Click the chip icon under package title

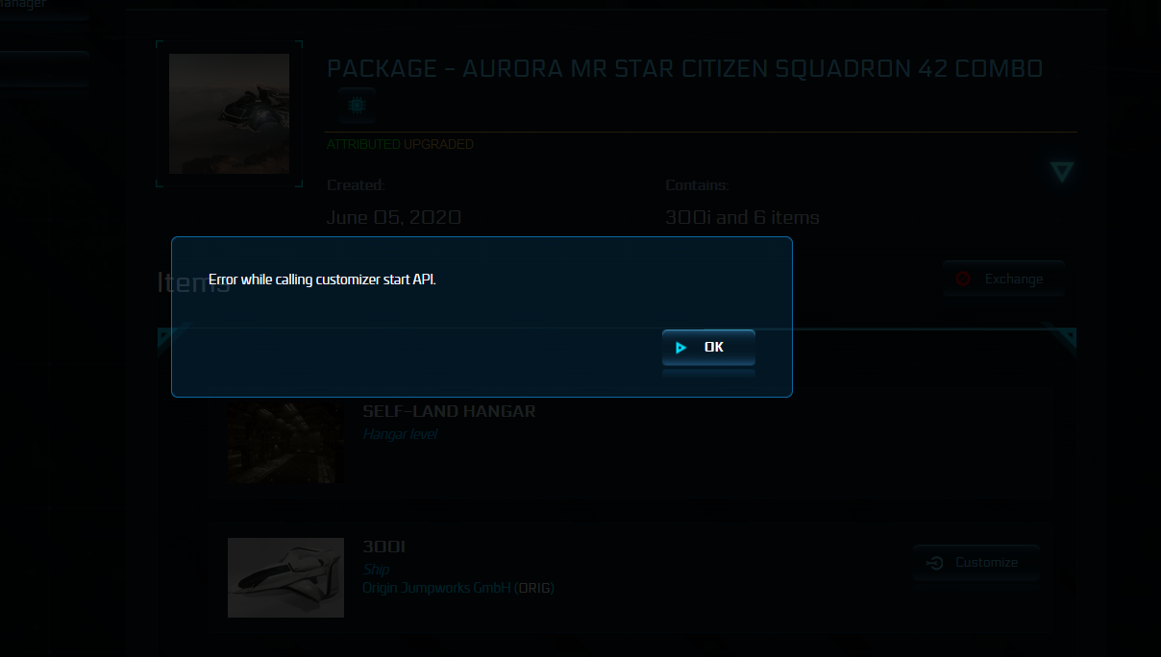(x=357, y=106)
